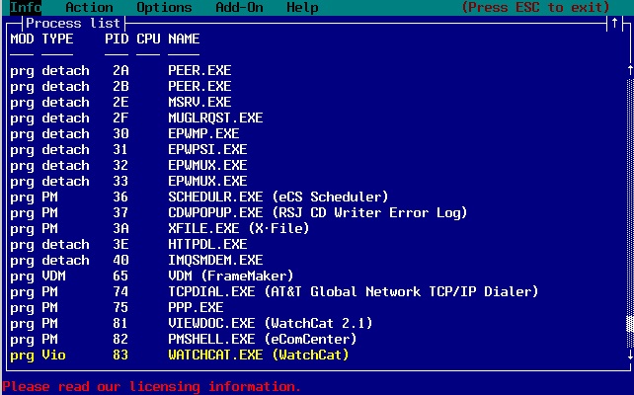Select the EPWMUX.EXE process with PID 32

click(x=128, y=165)
